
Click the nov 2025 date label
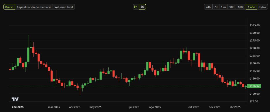[214, 107]
